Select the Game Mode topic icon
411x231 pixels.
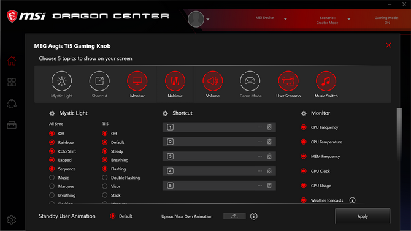pos(250,81)
